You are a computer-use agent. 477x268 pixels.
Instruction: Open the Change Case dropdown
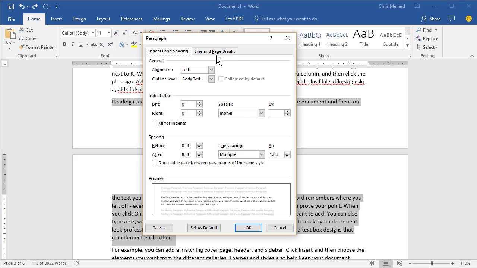(136, 33)
